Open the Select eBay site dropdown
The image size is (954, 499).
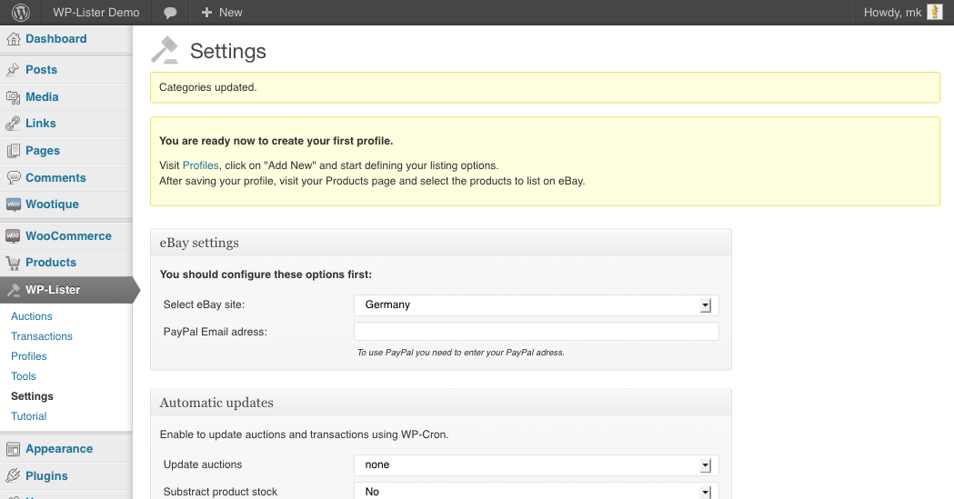[x=536, y=305]
